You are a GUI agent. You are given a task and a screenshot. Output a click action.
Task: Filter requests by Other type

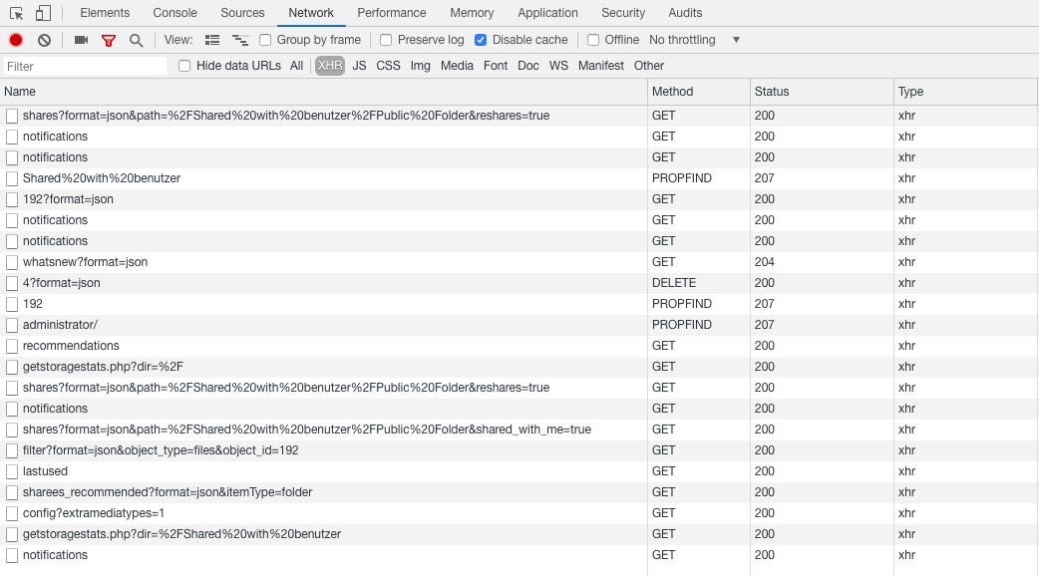(649, 66)
